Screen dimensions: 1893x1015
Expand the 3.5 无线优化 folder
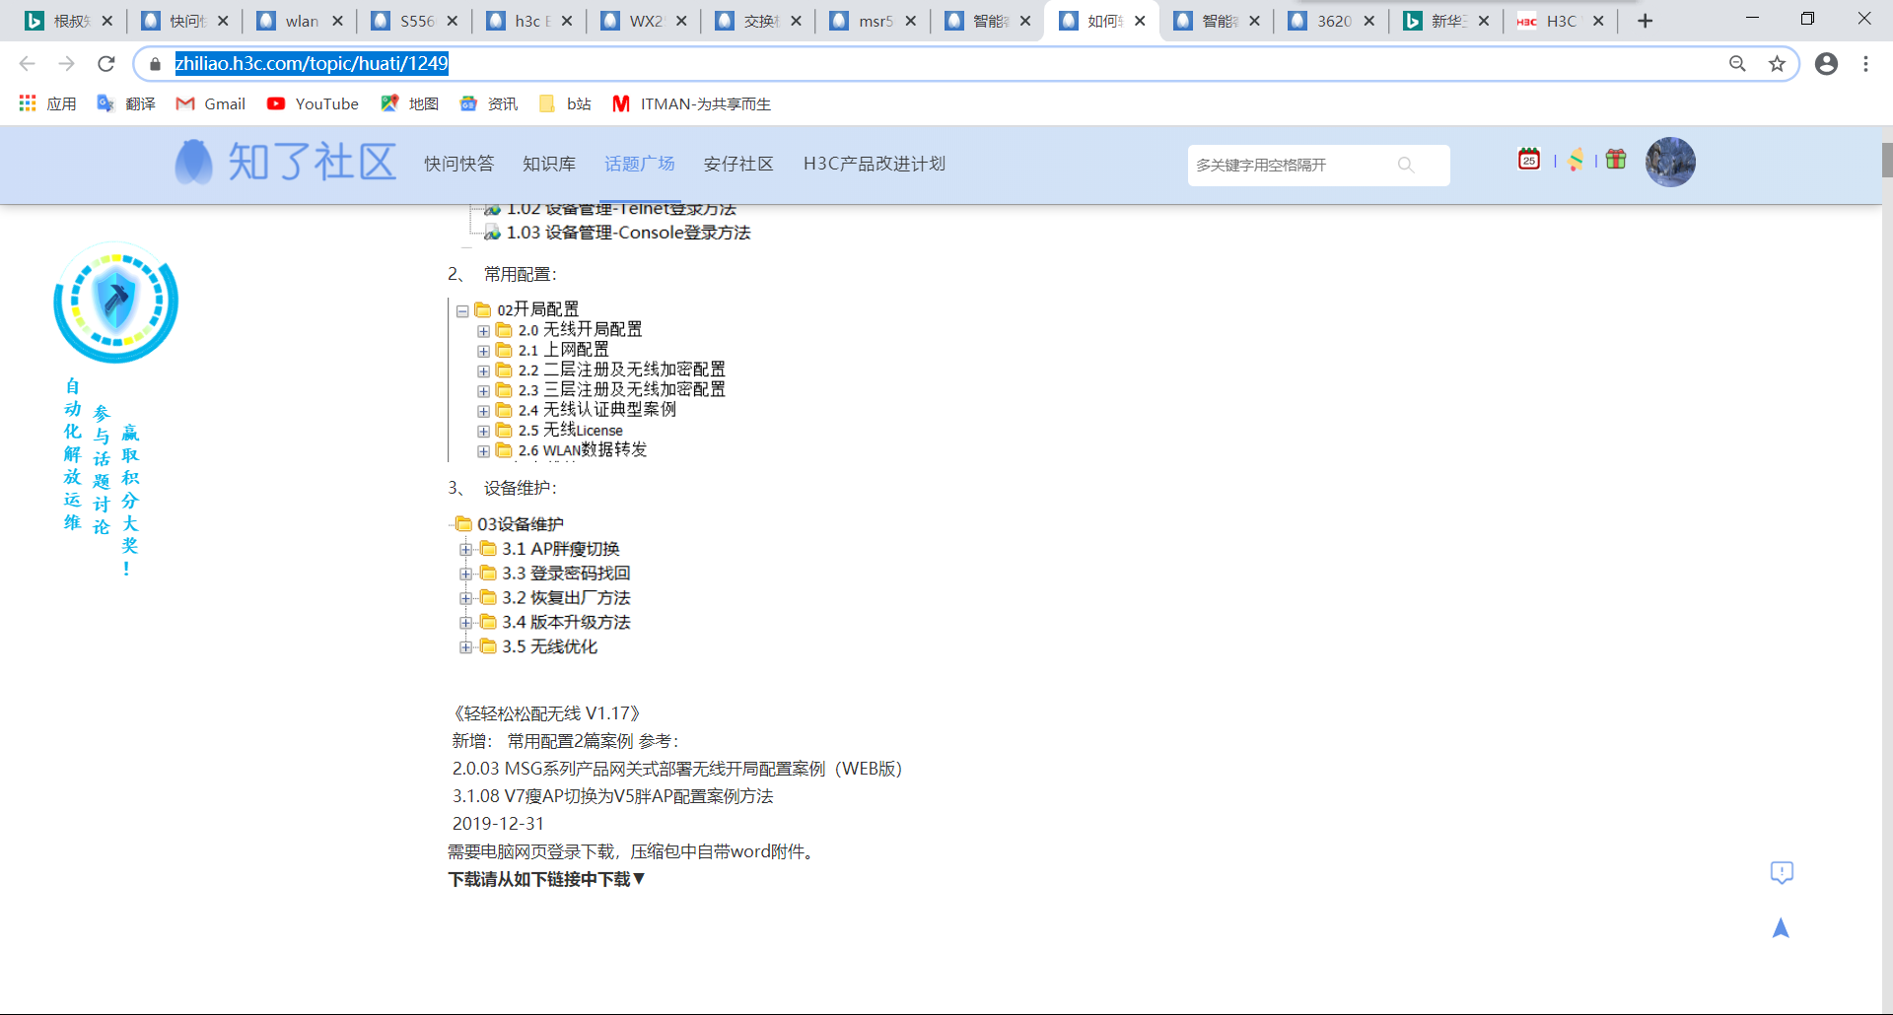[465, 647]
